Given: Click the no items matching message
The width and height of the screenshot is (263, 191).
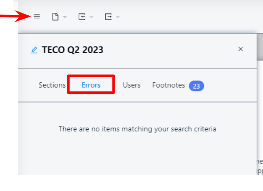Looking at the screenshot, I should coord(137,129).
